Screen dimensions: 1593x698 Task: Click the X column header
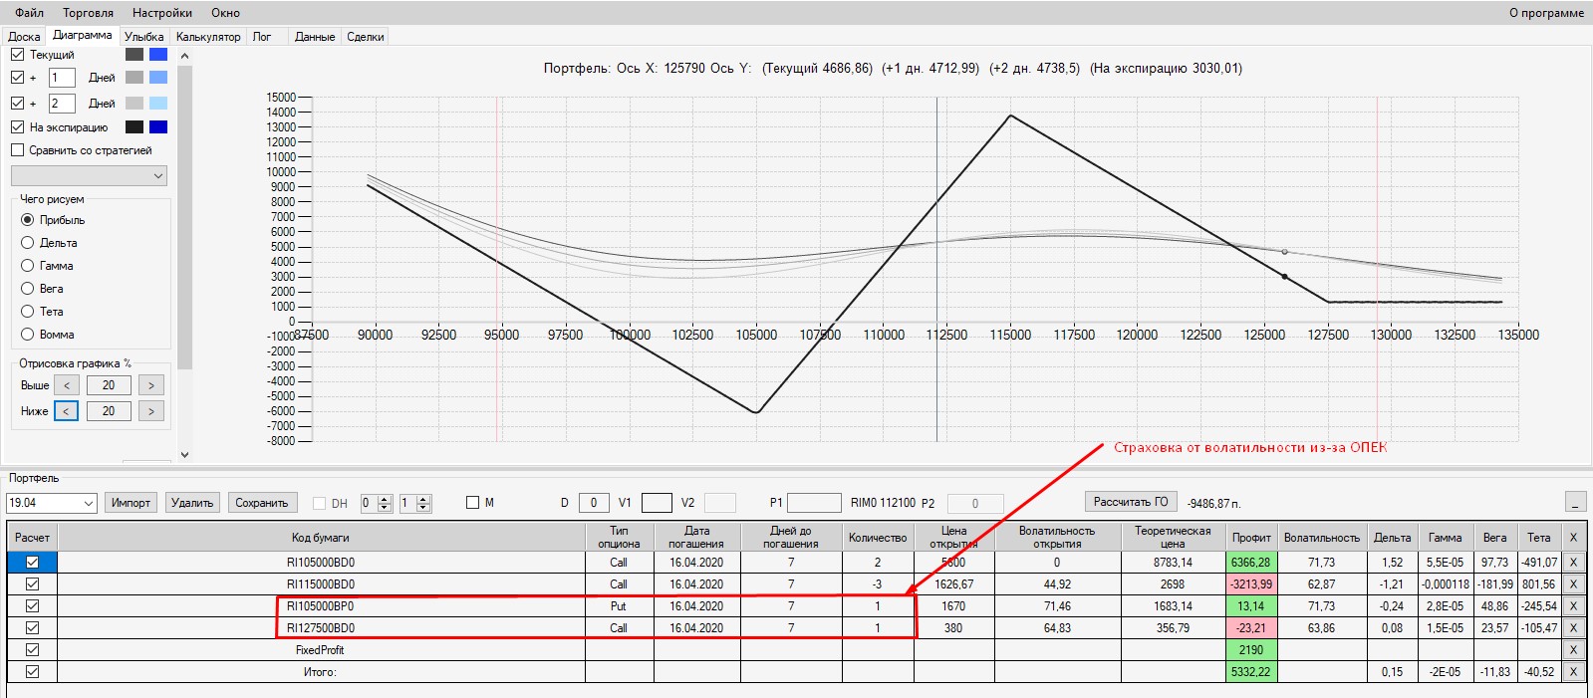point(1573,538)
